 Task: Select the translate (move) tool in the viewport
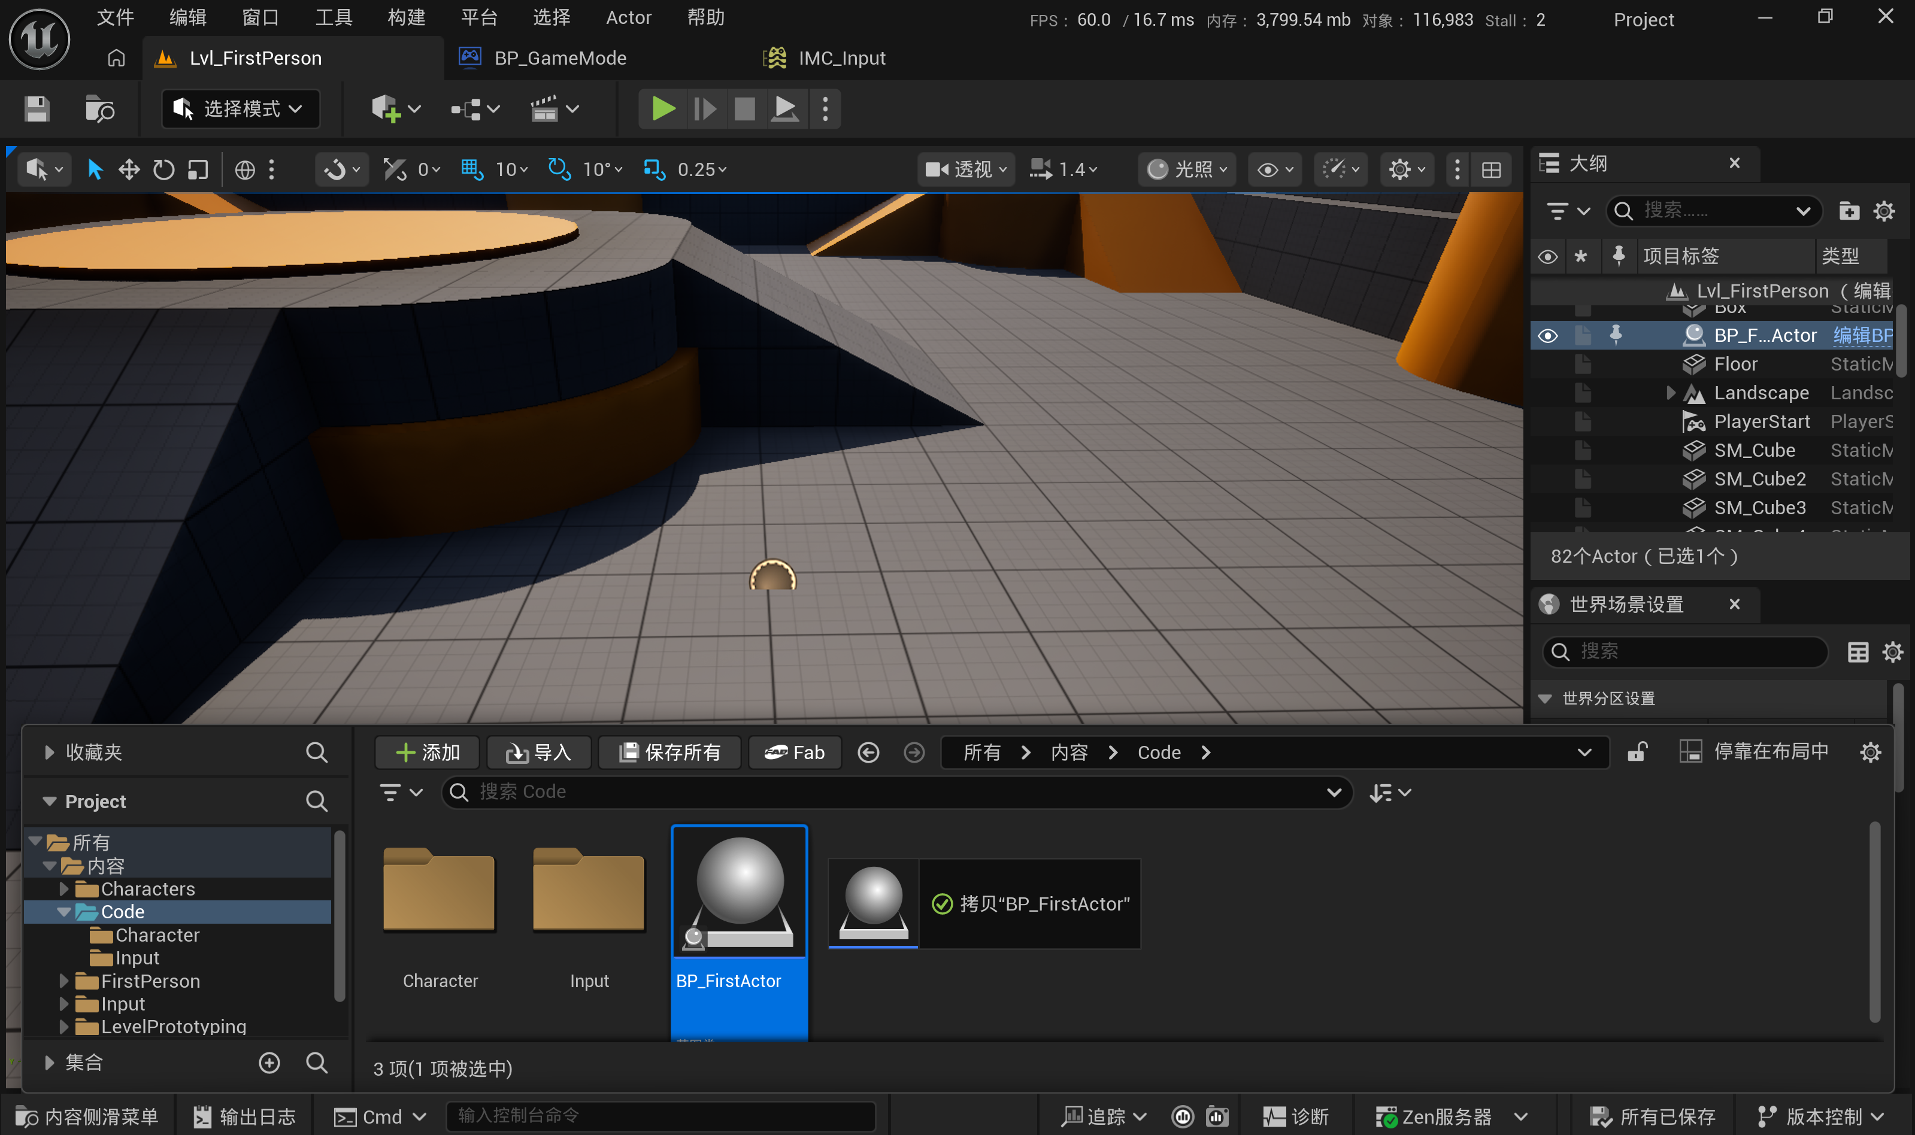(129, 169)
